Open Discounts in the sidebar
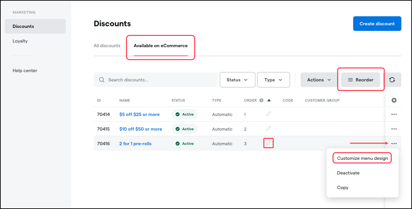This screenshot has height=209, width=412. tap(35, 26)
